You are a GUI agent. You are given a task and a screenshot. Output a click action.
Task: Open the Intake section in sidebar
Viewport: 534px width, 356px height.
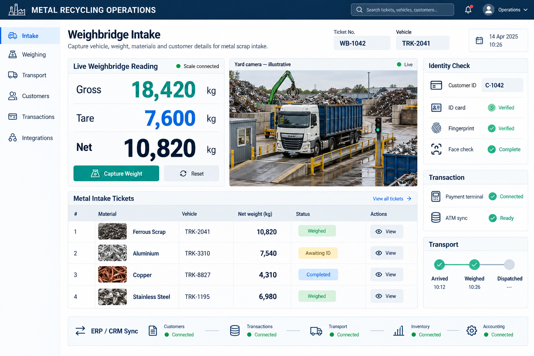pyautogui.click(x=30, y=36)
